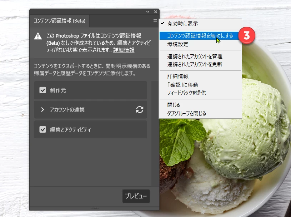The height and width of the screenshot is (217, 291).
Task: Choose 閉じる from the flyout menu
Action: [200, 105]
